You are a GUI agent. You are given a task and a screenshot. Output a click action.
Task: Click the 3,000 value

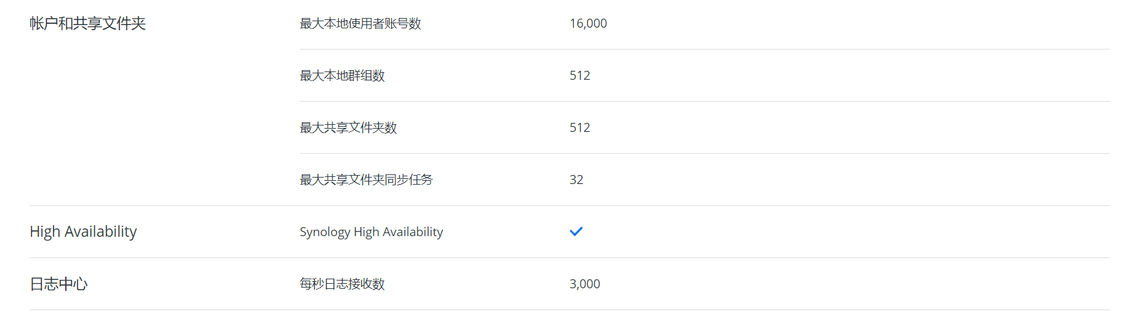(585, 284)
